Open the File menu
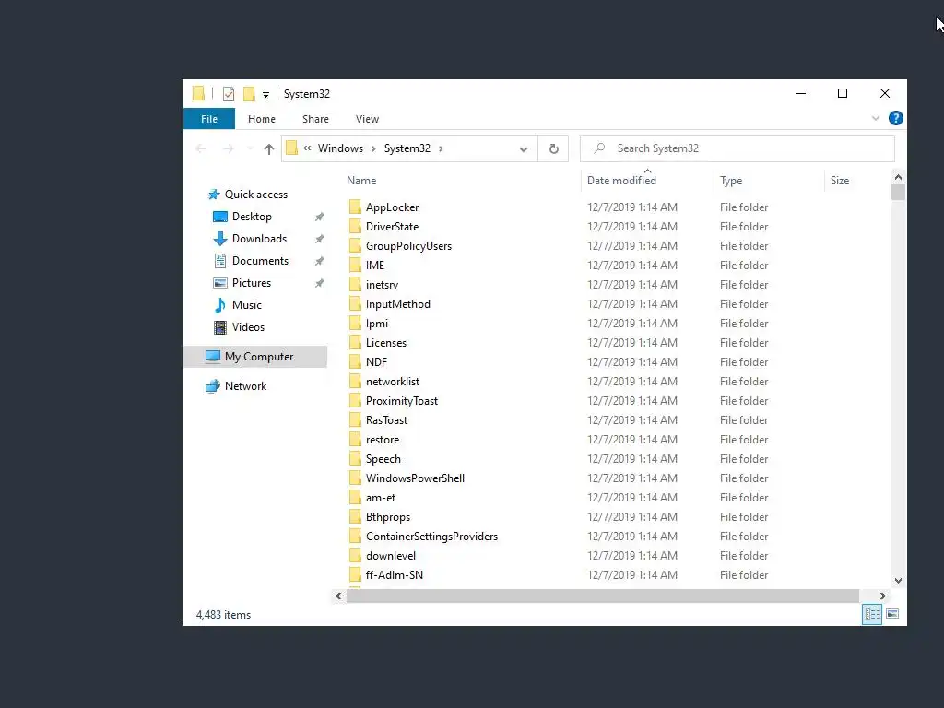The image size is (944, 708). 209,119
